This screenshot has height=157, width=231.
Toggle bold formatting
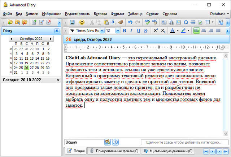(x=124, y=31)
